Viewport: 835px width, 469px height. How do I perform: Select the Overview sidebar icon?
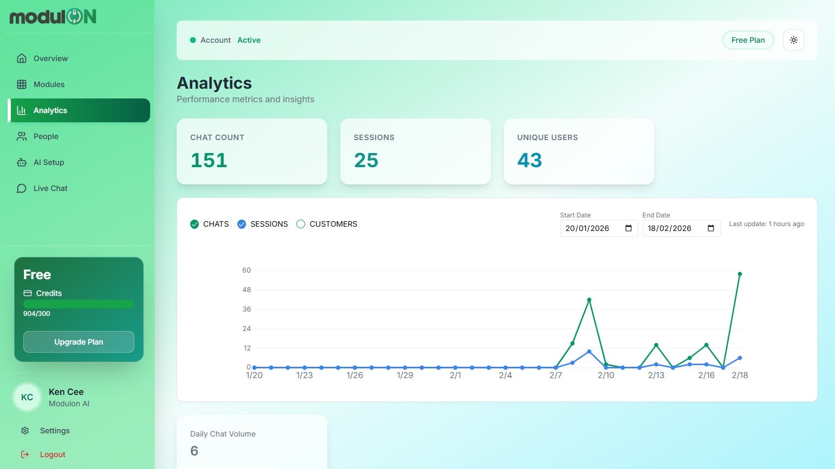pos(22,58)
